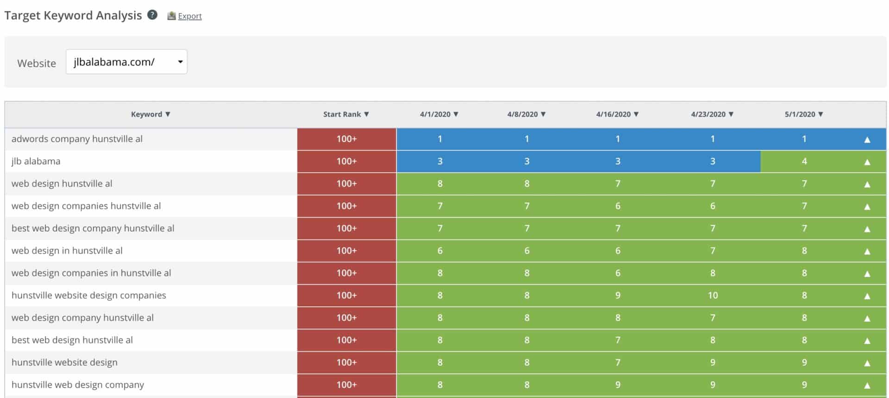This screenshot has width=889, height=398.
Task: Click red Start Rank cell for jlb alabama
Action: pyautogui.click(x=346, y=162)
